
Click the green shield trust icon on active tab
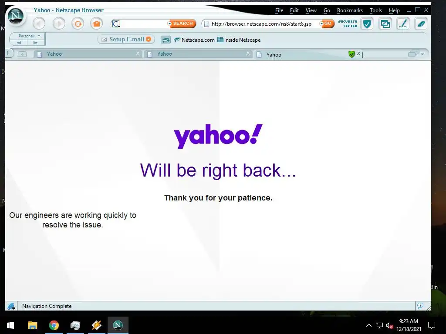point(351,54)
